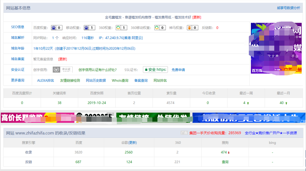The image size is (306, 171).
Task: Click the same-IP sites count 1个
Action: (x=55, y=38)
